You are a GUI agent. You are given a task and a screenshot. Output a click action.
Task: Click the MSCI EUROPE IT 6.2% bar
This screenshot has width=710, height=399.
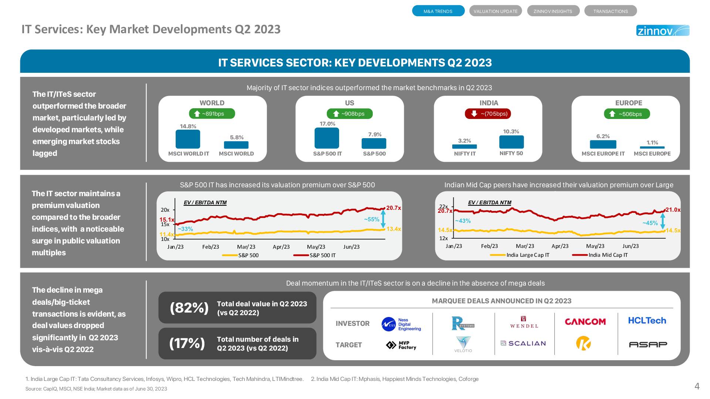click(x=603, y=144)
